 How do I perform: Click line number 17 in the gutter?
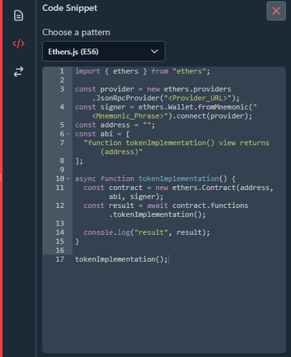(60, 259)
